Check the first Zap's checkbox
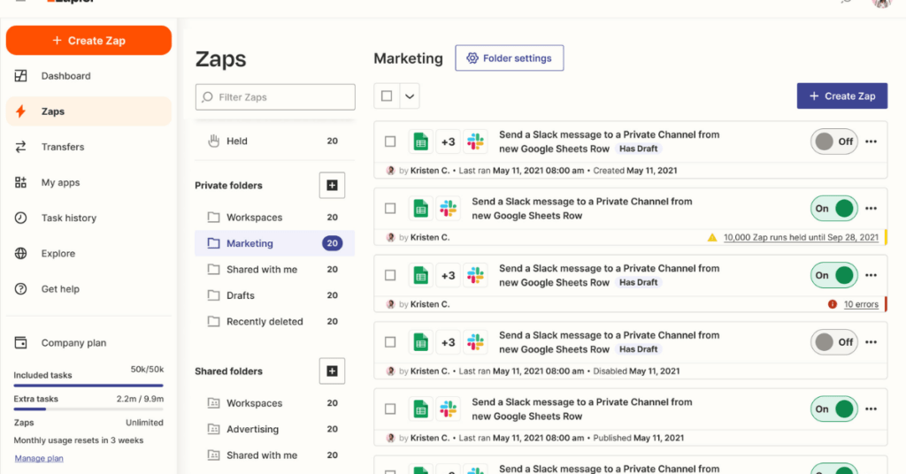The width and height of the screenshot is (906, 474). pyautogui.click(x=390, y=141)
